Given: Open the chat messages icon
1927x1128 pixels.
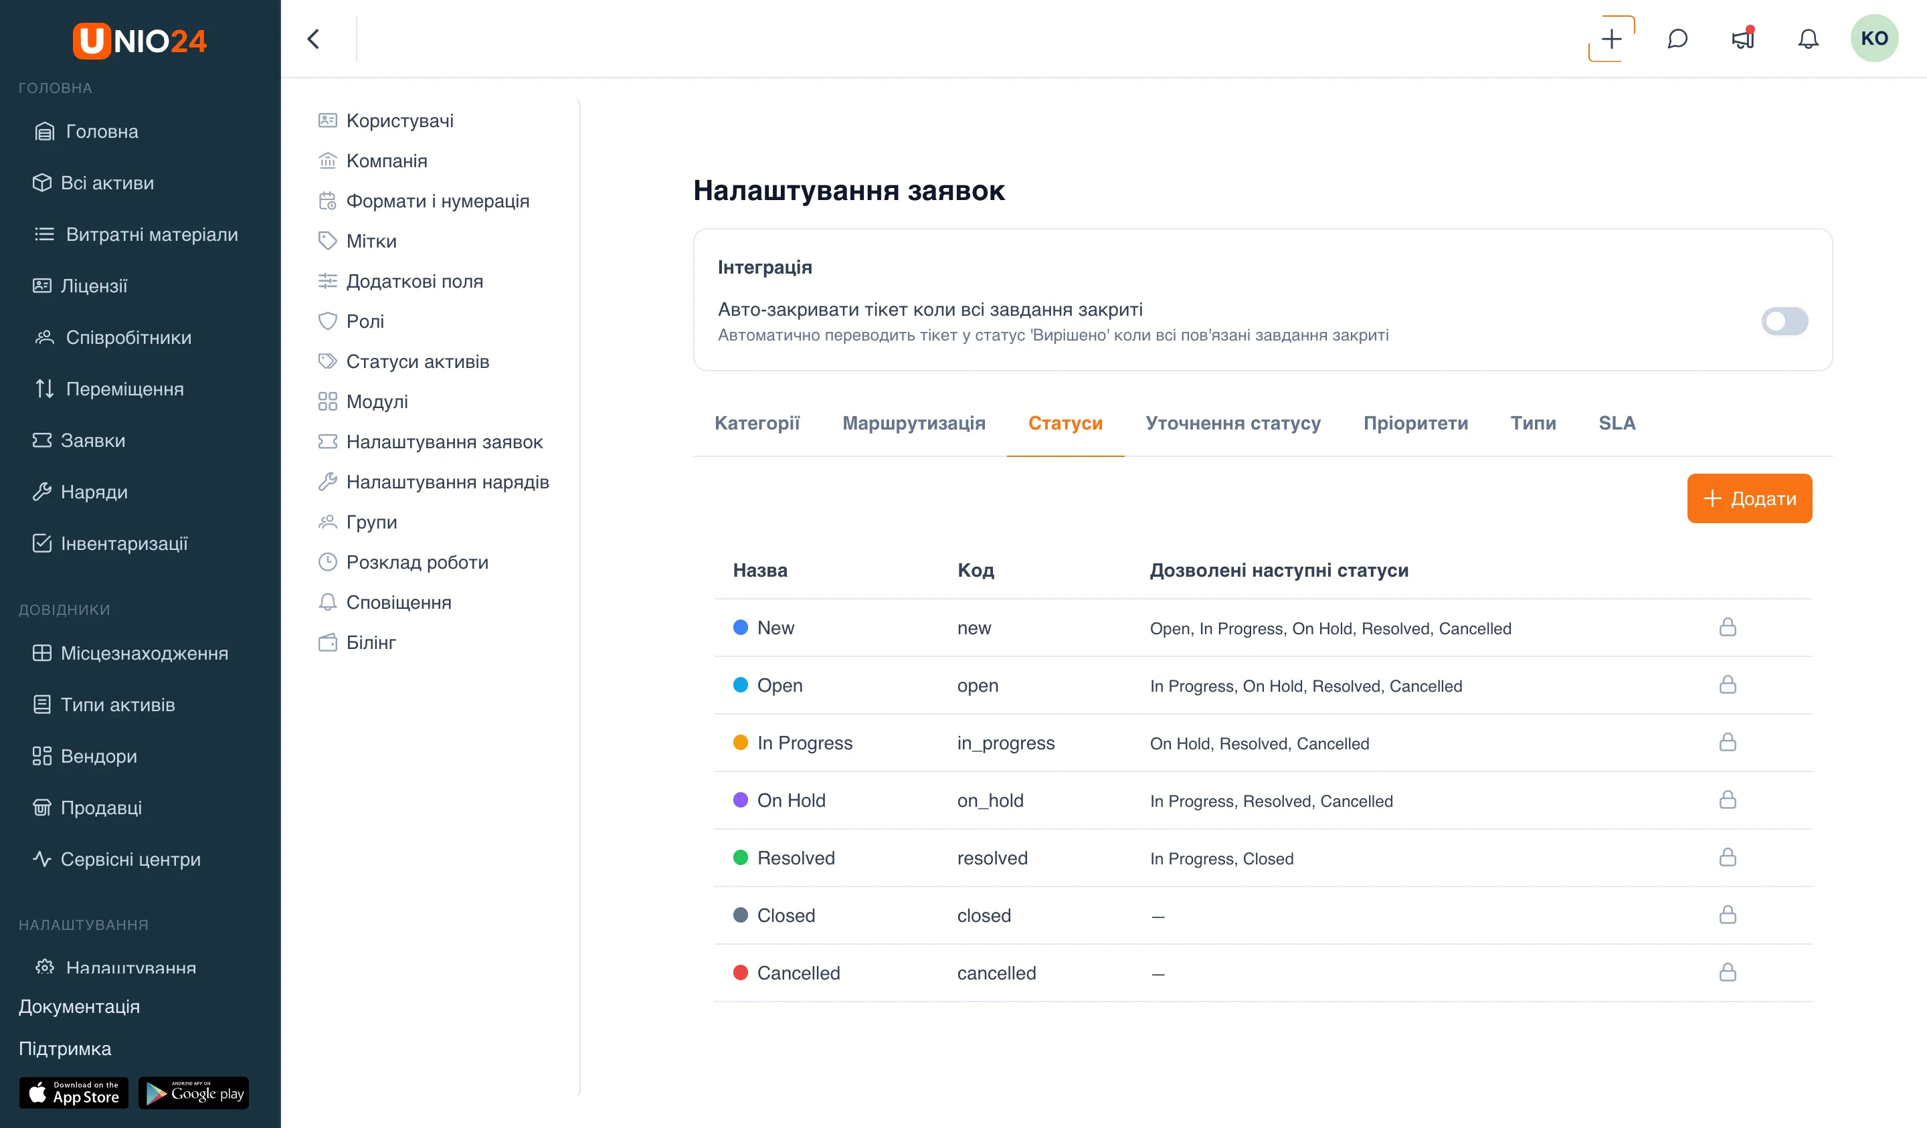Looking at the screenshot, I should pyautogui.click(x=1677, y=39).
